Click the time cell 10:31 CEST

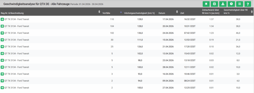click(190, 26)
